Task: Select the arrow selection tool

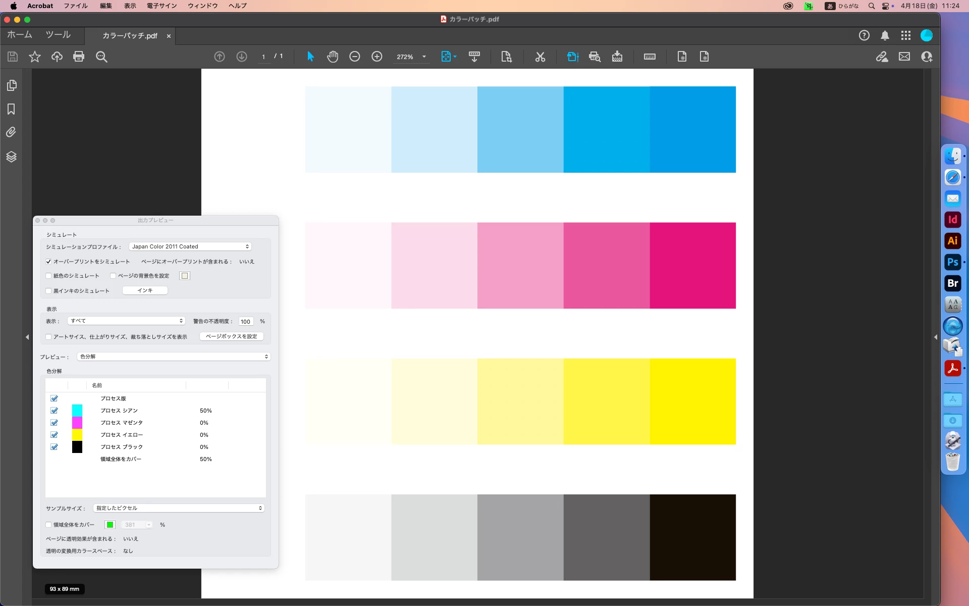Action: point(310,57)
